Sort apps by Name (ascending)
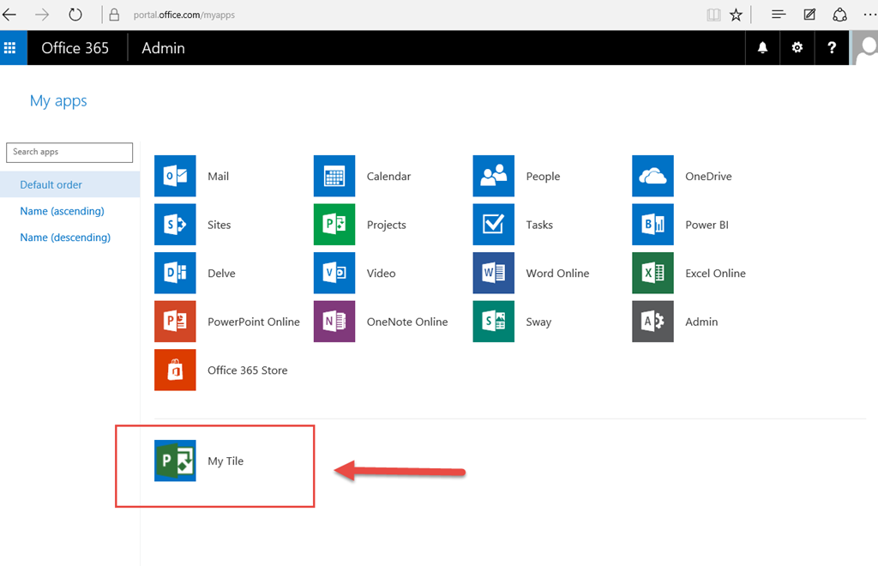 [x=62, y=211]
